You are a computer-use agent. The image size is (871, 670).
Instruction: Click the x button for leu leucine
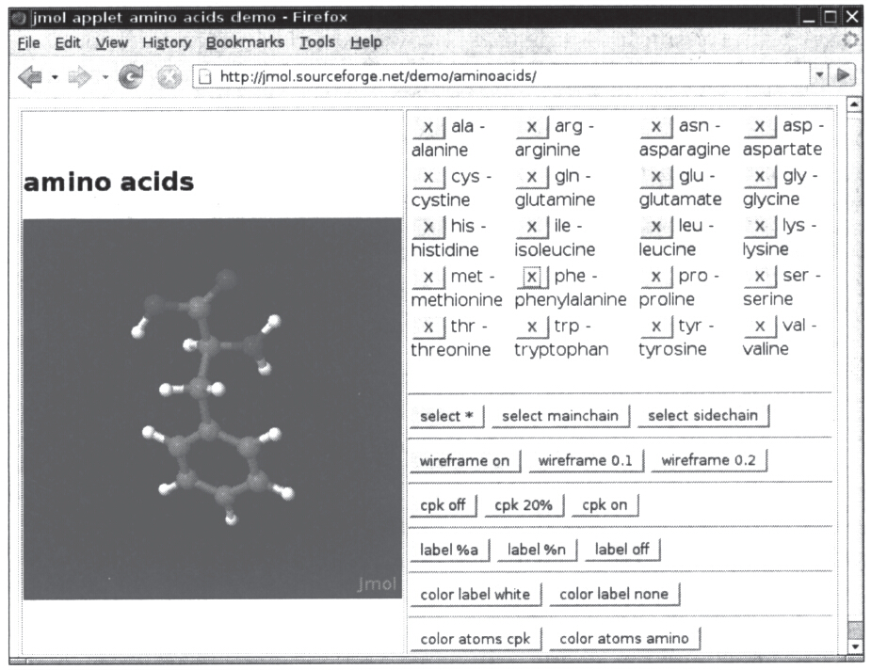[656, 227]
